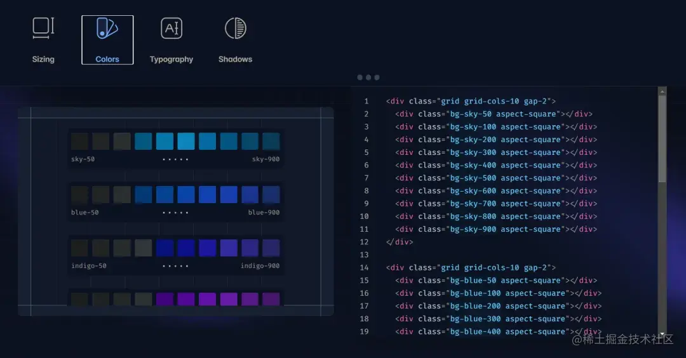Switch to the Shadows tab label

coord(236,59)
